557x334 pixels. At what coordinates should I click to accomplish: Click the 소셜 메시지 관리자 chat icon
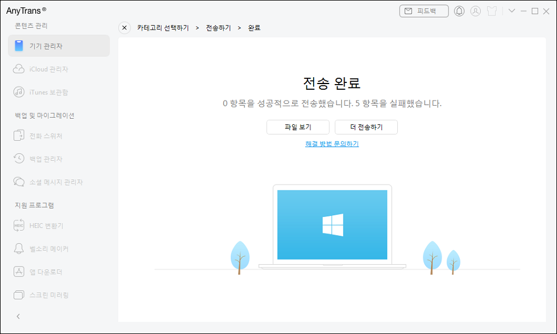[x=19, y=182]
